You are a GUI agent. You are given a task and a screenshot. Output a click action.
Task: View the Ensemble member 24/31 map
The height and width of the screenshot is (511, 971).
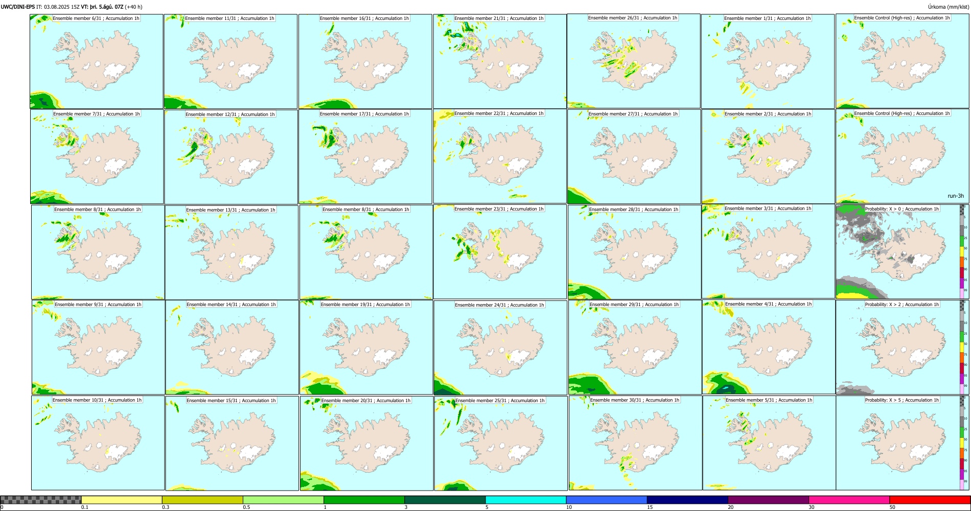[500, 347]
